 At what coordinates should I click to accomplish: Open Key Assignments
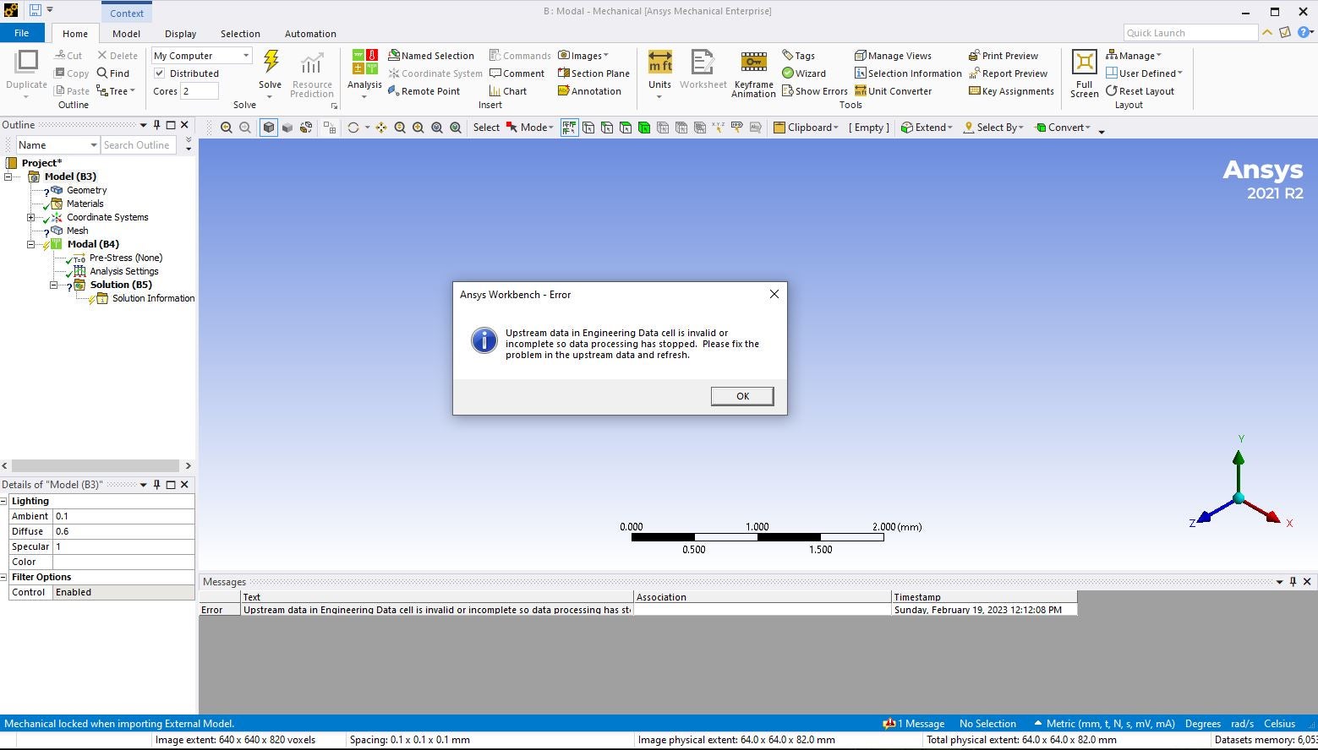1011,91
